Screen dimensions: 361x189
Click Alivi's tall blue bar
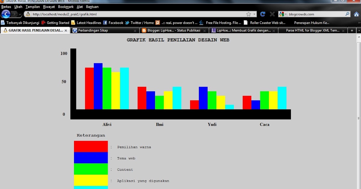point(98,86)
